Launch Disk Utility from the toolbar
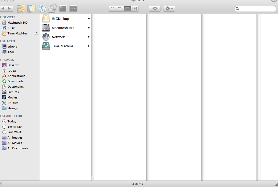Viewport: 278px width, 187px height. (52, 9)
